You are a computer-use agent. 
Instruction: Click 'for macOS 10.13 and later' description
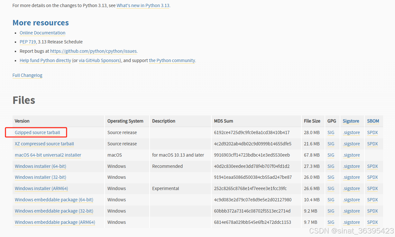coord(178,155)
